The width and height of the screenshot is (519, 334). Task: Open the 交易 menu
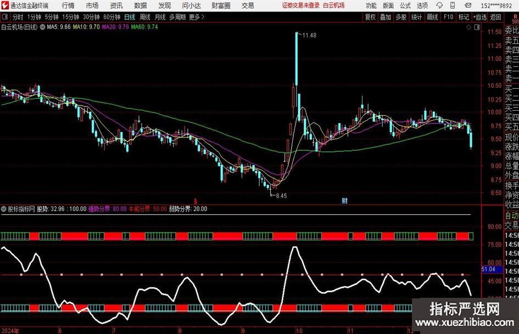pyautogui.click(x=248, y=5)
